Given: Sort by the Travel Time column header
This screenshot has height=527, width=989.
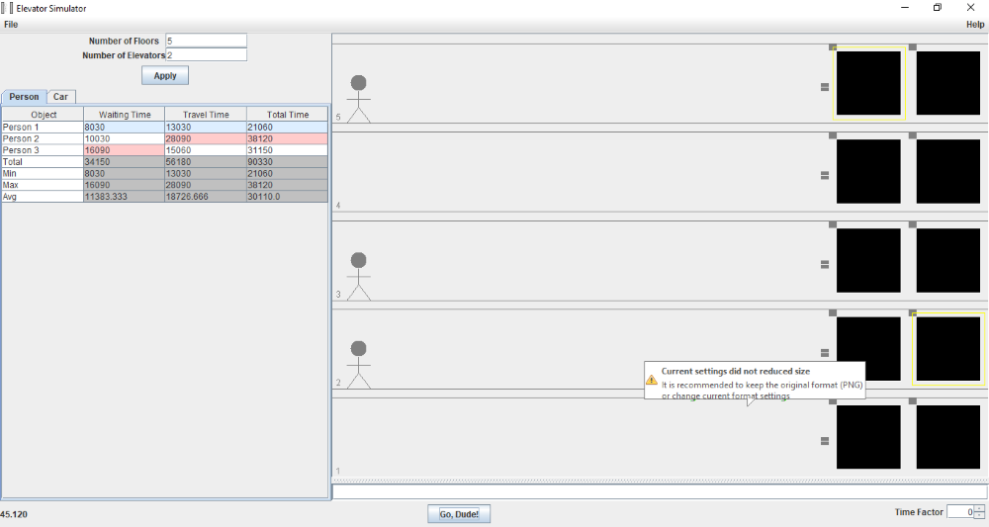Looking at the screenshot, I should point(206,114).
